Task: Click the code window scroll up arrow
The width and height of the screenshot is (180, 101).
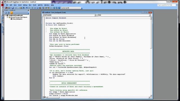Action: click(x=151, y=19)
